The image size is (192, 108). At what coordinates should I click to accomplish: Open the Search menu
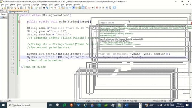point(13,5)
